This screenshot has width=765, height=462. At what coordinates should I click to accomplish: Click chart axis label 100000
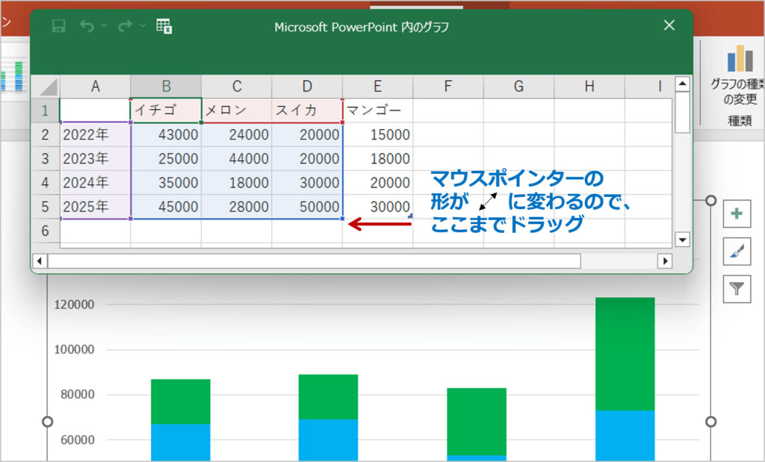[x=74, y=349]
